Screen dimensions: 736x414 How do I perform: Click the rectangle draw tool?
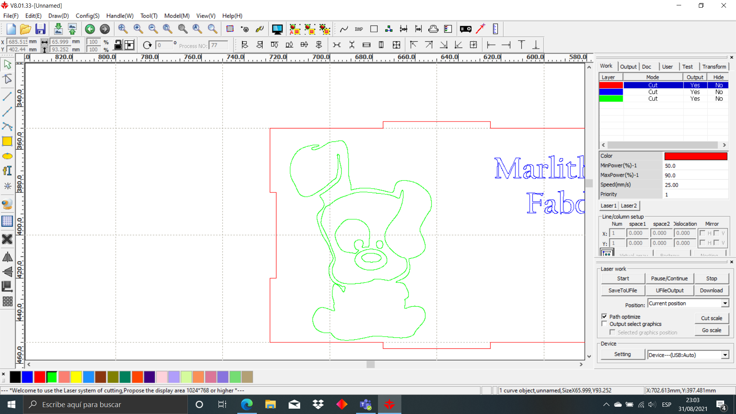[8, 141]
